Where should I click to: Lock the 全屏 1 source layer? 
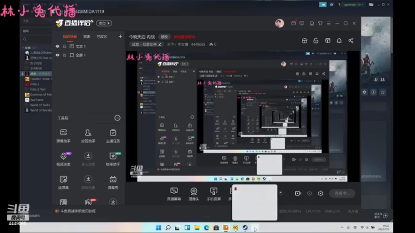(x=64, y=55)
